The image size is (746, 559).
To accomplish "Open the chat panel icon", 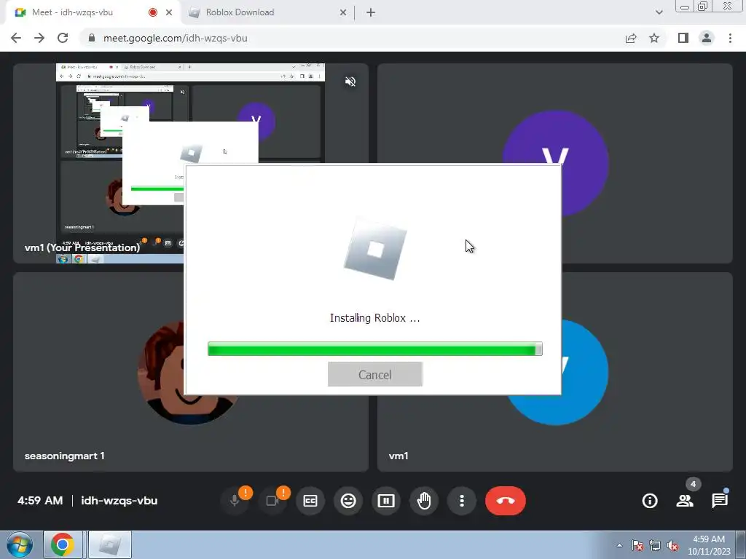I will pos(720,501).
